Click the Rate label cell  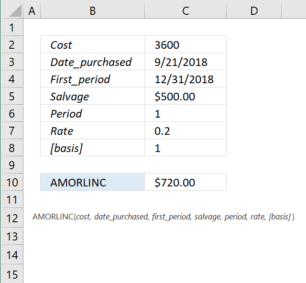tap(92, 131)
